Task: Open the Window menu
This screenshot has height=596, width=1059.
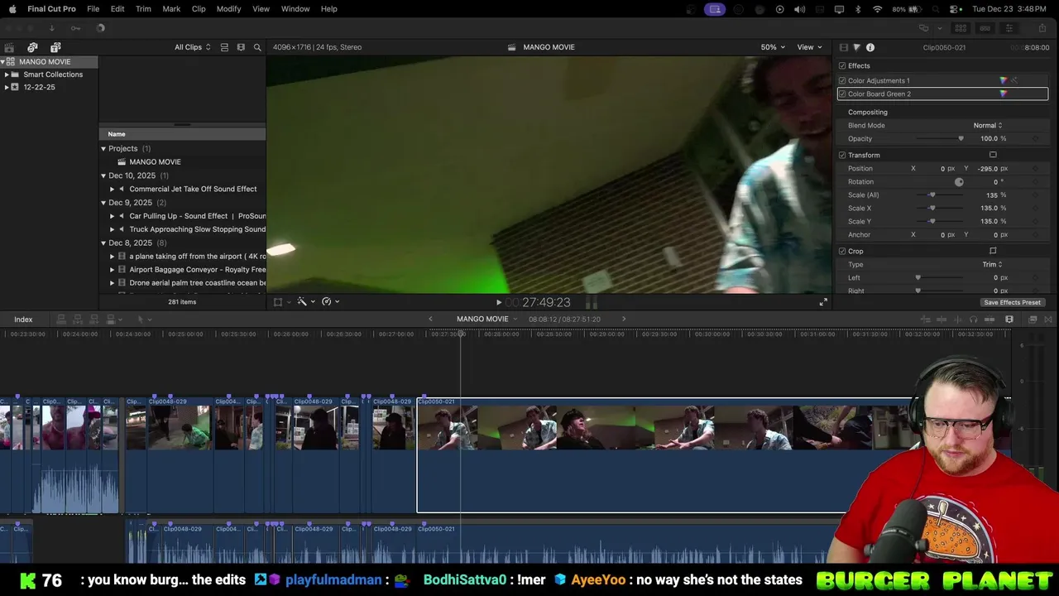Action: (x=295, y=8)
